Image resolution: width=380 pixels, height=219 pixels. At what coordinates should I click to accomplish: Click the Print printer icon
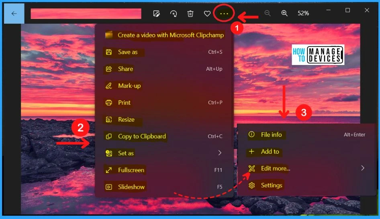point(109,103)
